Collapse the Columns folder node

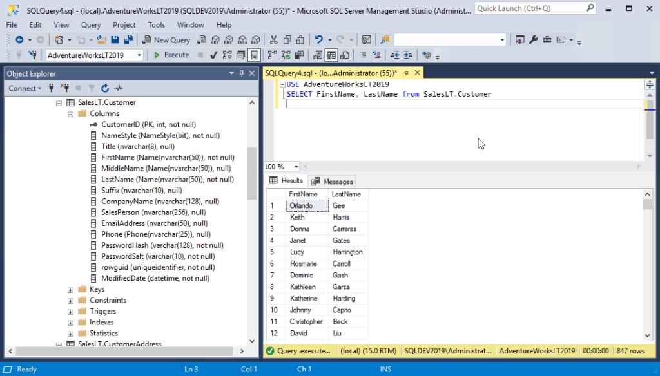pyautogui.click(x=70, y=114)
